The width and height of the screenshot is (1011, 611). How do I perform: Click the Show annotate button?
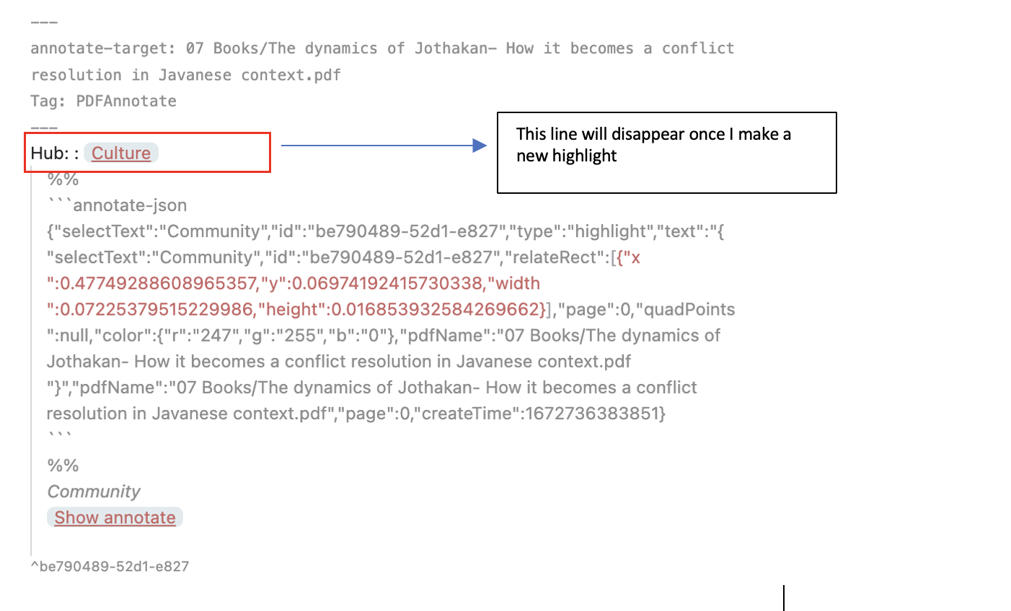pyautogui.click(x=114, y=517)
